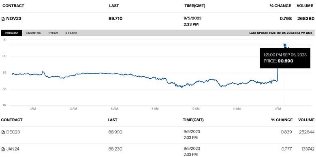The image size is (316, 157).
Task: Open the DEC23 contract link
Action: (x=13, y=132)
